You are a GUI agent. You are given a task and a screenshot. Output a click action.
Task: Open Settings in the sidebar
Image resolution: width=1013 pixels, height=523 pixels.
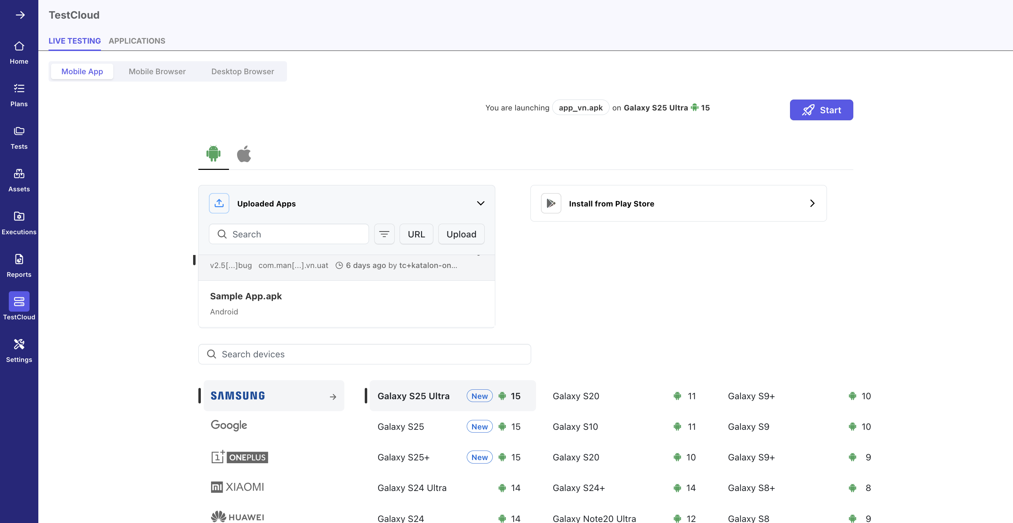(x=19, y=351)
